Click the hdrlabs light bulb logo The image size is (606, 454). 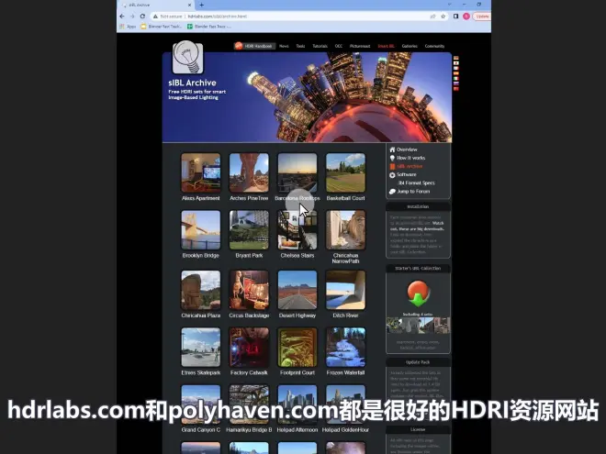pyautogui.click(x=187, y=57)
